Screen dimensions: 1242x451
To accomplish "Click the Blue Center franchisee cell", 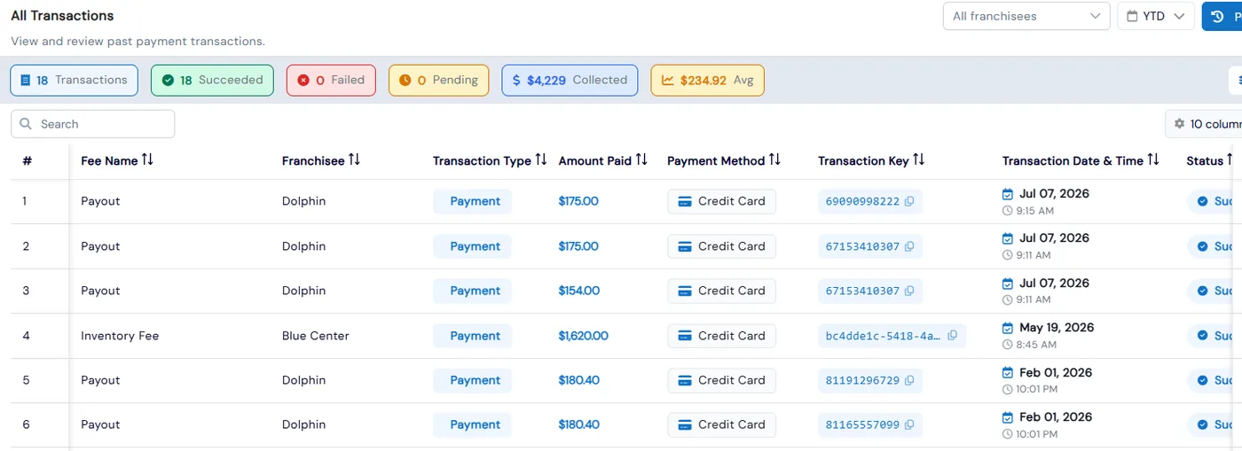I will click(x=316, y=336).
